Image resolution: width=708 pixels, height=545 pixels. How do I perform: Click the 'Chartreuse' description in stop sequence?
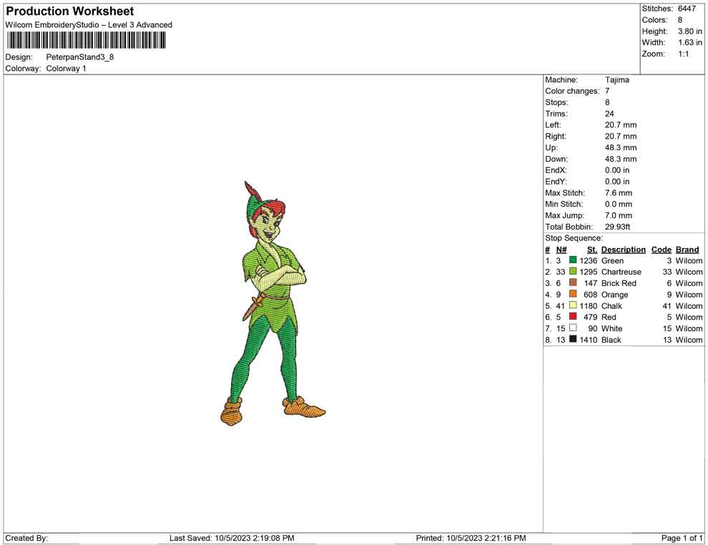pyautogui.click(x=621, y=272)
